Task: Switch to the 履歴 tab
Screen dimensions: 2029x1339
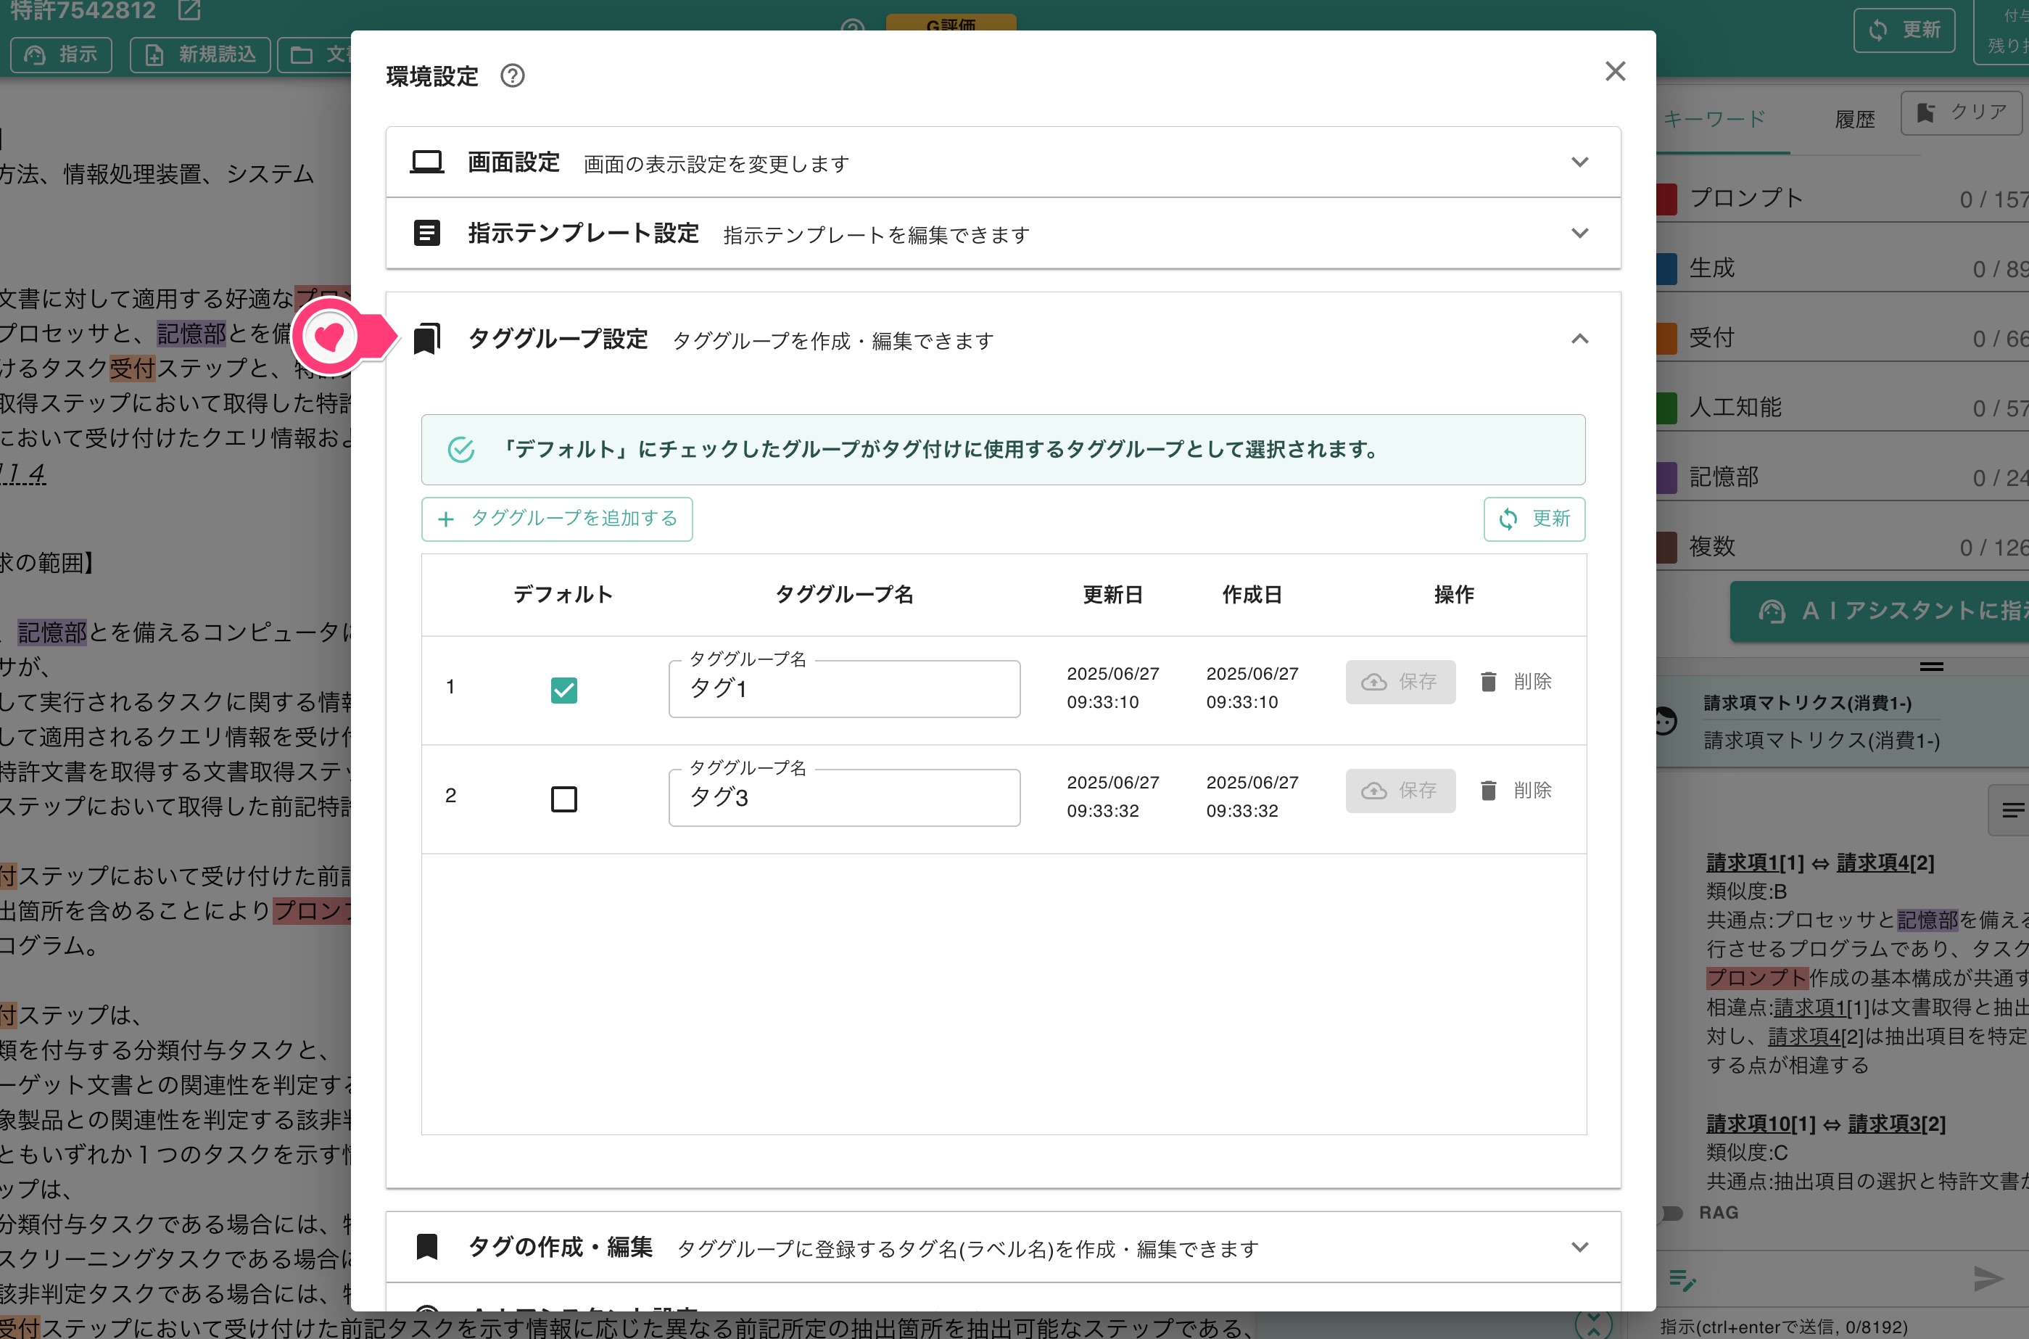Action: coord(1855,119)
